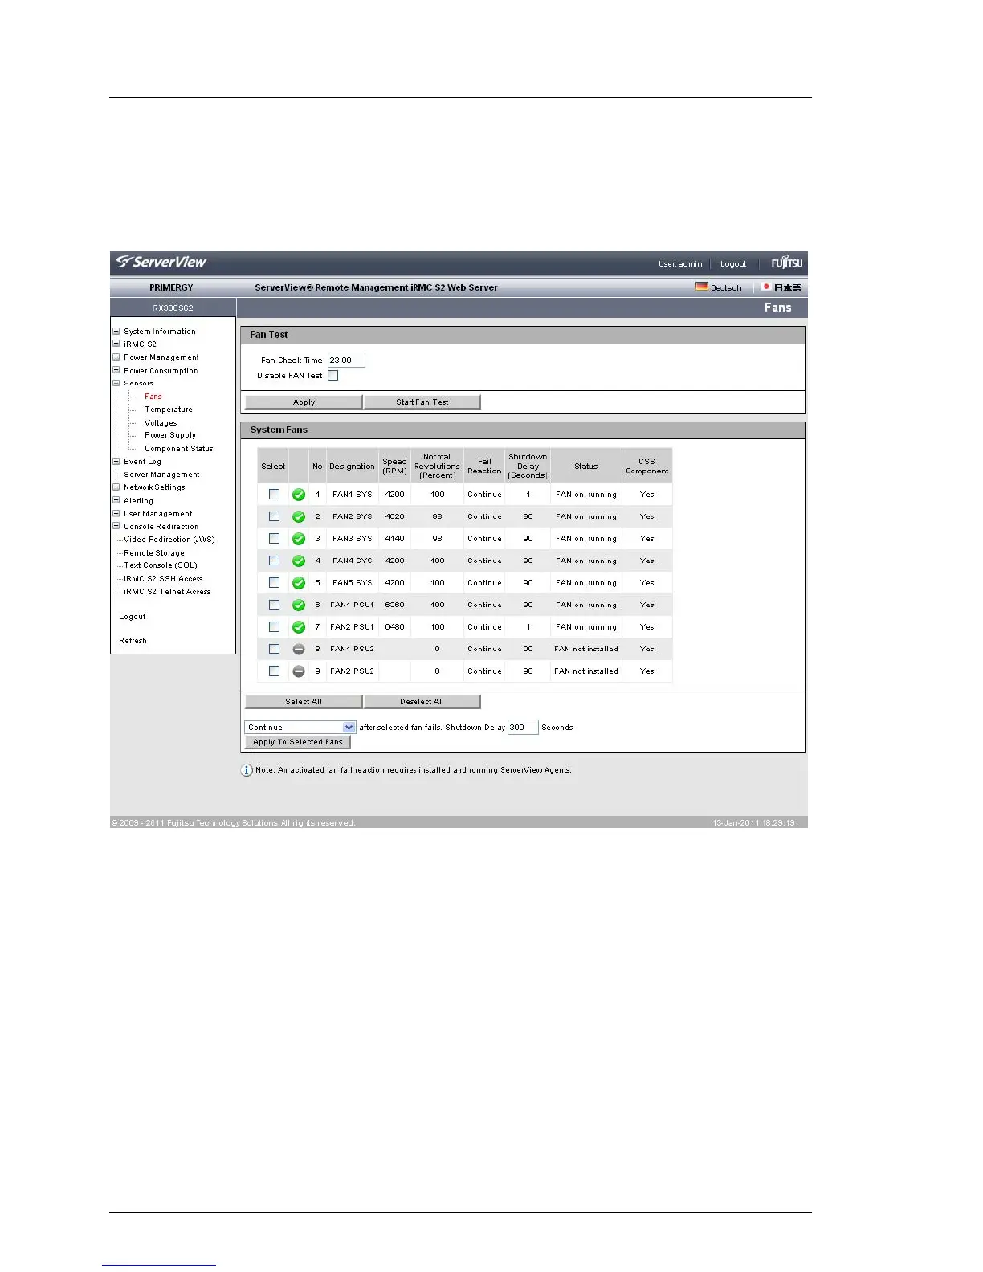The width and height of the screenshot is (983, 1272).
Task: Enable the Disable FAN Test checkbox
Action: (x=333, y=376)
